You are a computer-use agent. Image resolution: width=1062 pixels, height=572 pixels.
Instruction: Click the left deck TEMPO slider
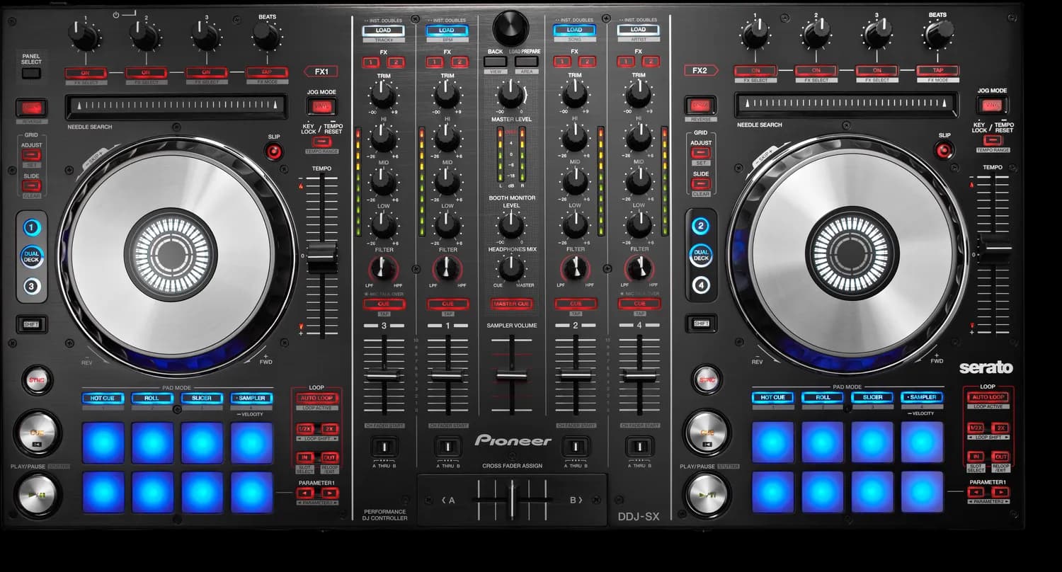[322, 258]
